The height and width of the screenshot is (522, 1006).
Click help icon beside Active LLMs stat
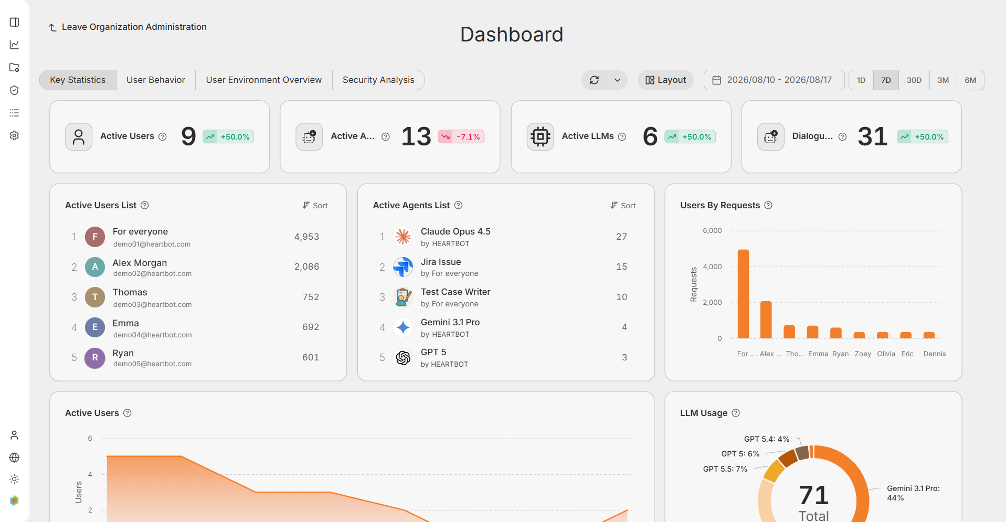click(x=622, y=136)
